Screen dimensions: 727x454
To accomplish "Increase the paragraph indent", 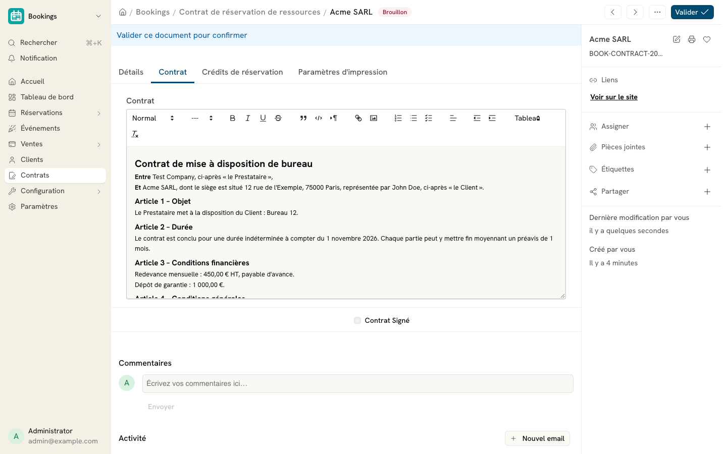I will tap(492, 118).
